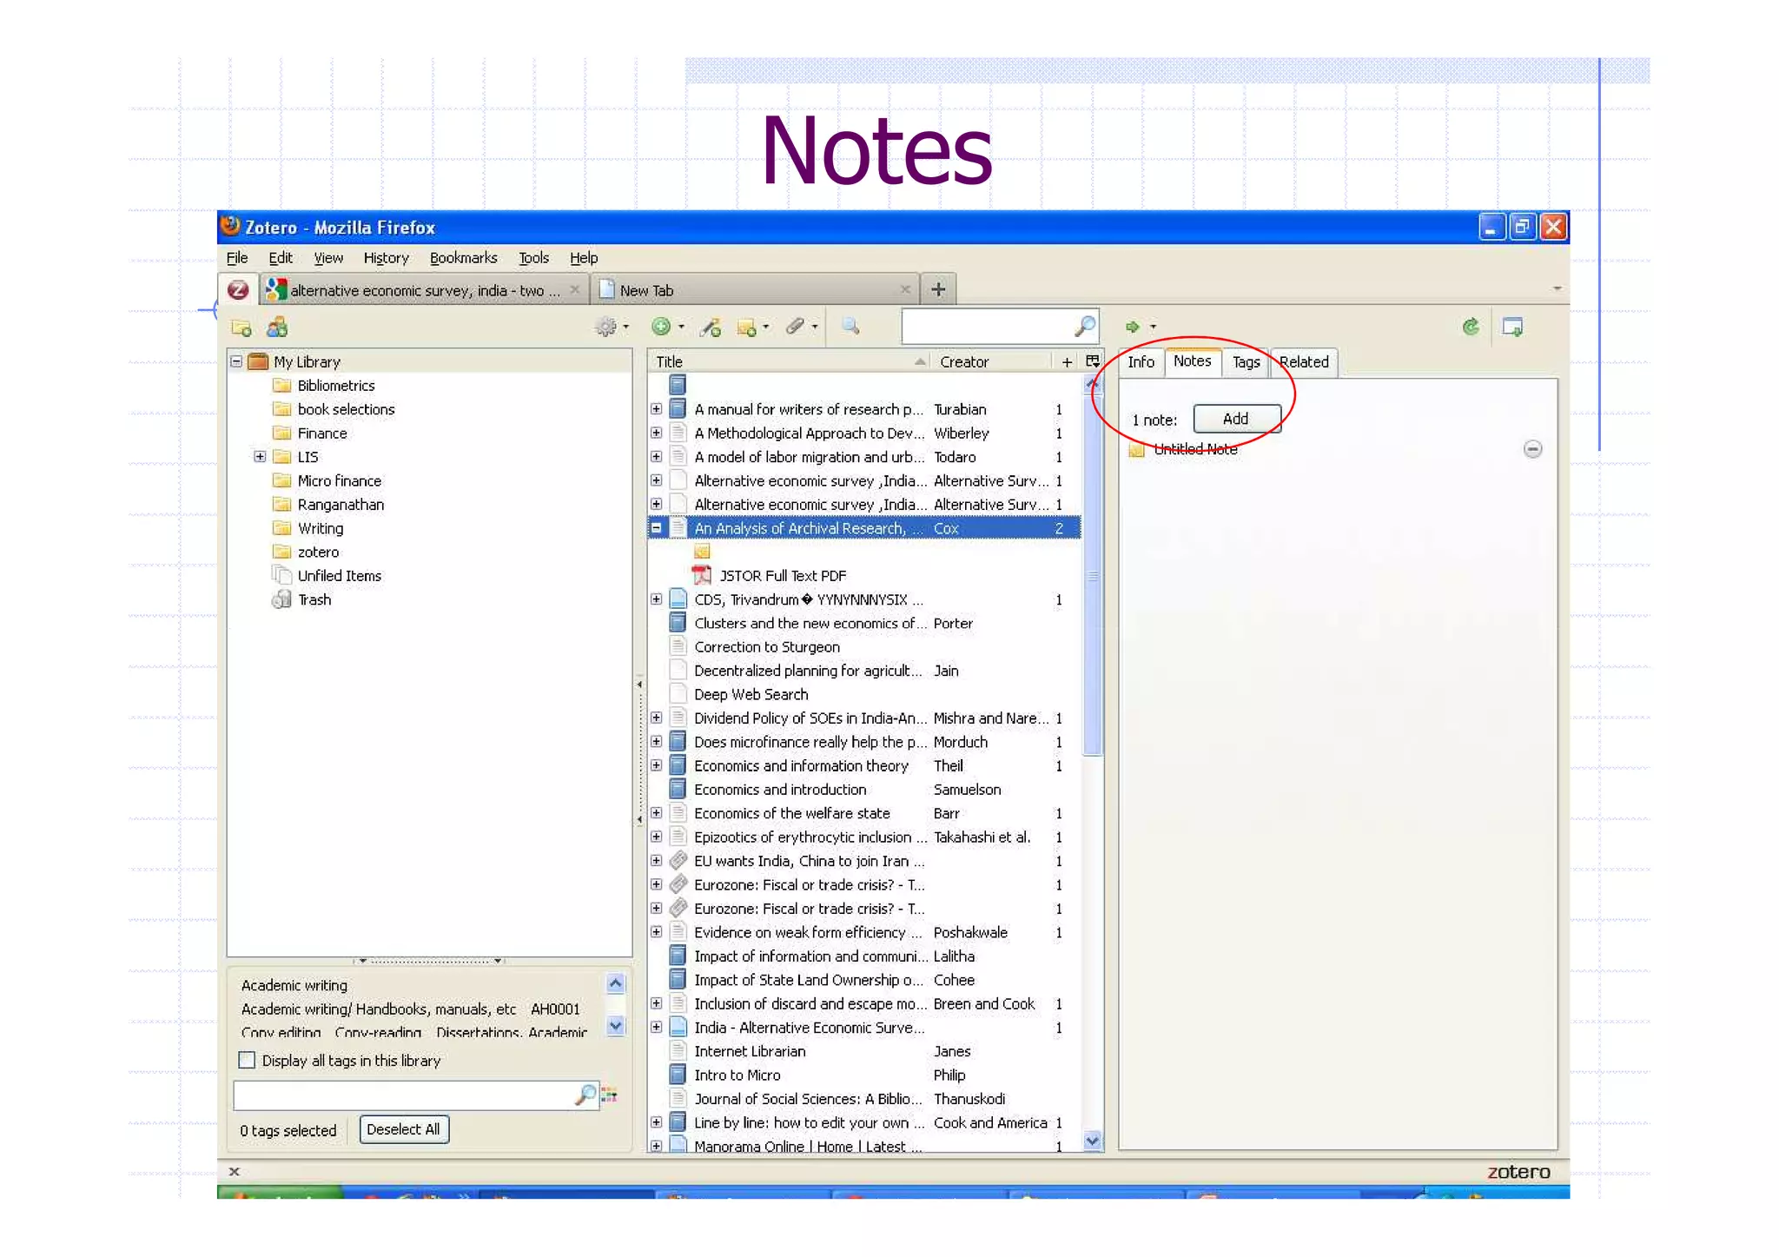
Task: Open the History menu
Action: [x=386, y=258]
